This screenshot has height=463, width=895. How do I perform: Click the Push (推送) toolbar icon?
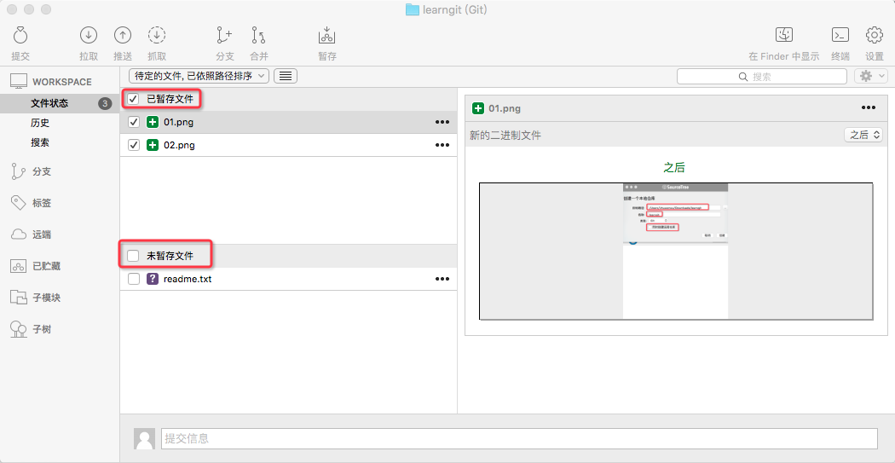pos(122,36)
